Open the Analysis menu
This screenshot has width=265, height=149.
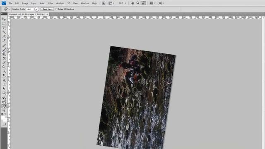click(60, 3)
